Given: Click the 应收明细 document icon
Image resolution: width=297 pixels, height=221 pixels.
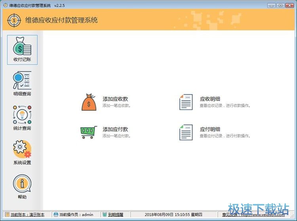Looking at the screenshot, I should [186, 102].
